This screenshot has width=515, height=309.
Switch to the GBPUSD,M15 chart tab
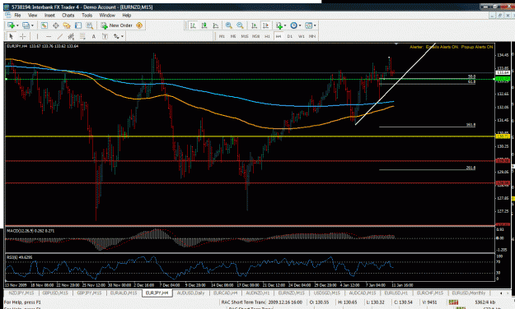[x=55, y=293]
